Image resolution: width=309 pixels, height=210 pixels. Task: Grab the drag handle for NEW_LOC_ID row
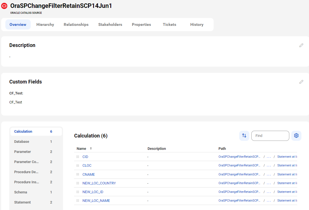[x=78, y=192]
